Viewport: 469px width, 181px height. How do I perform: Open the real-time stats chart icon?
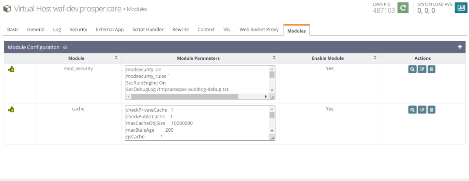[x=460, y=8]
